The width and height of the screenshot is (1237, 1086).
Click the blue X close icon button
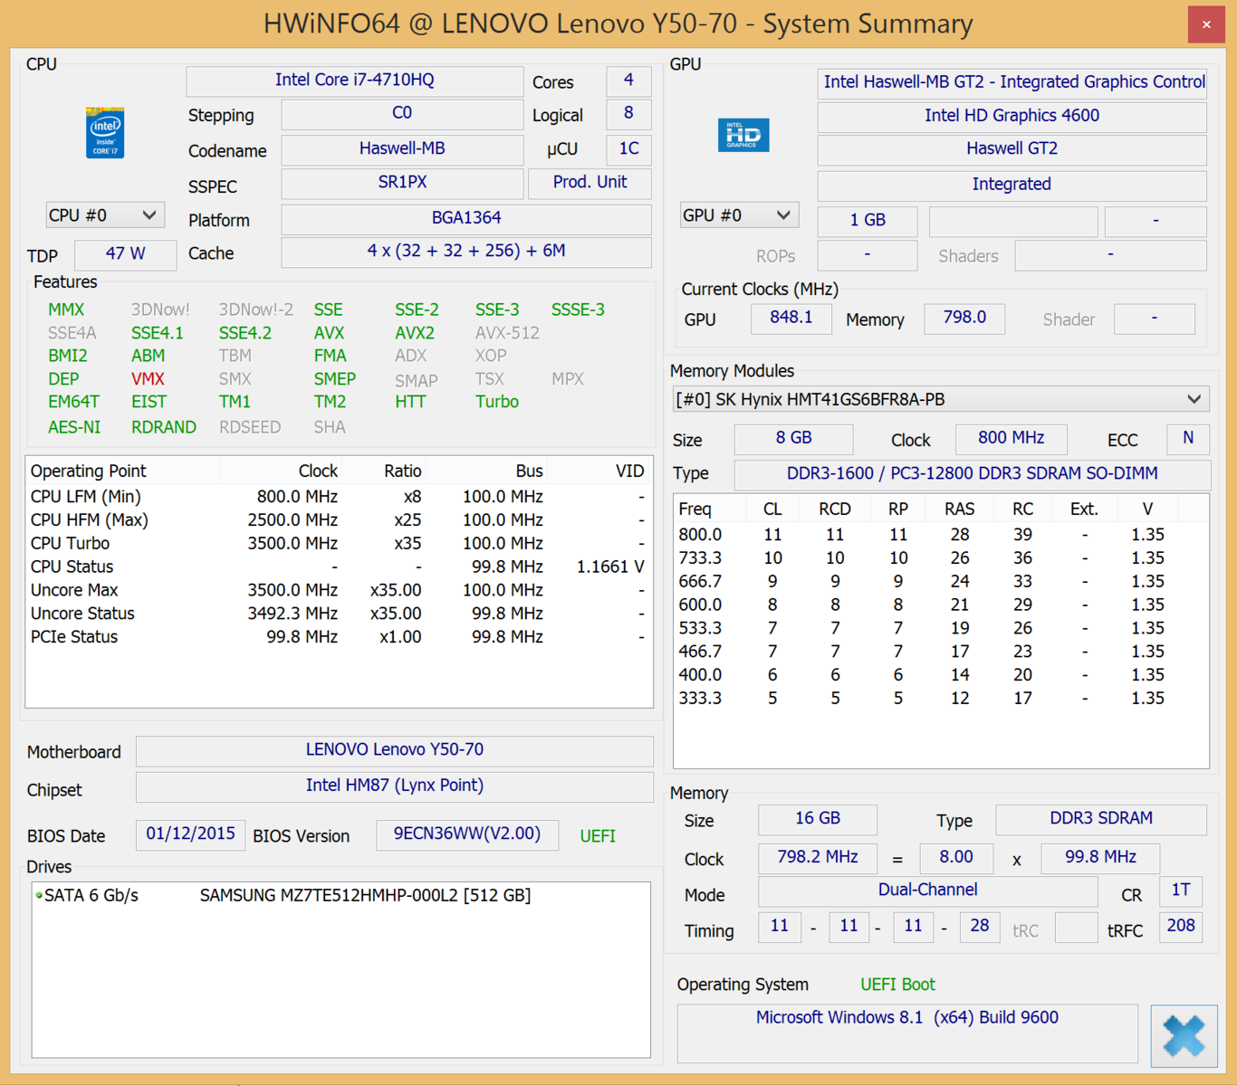pos(1184,1035)
